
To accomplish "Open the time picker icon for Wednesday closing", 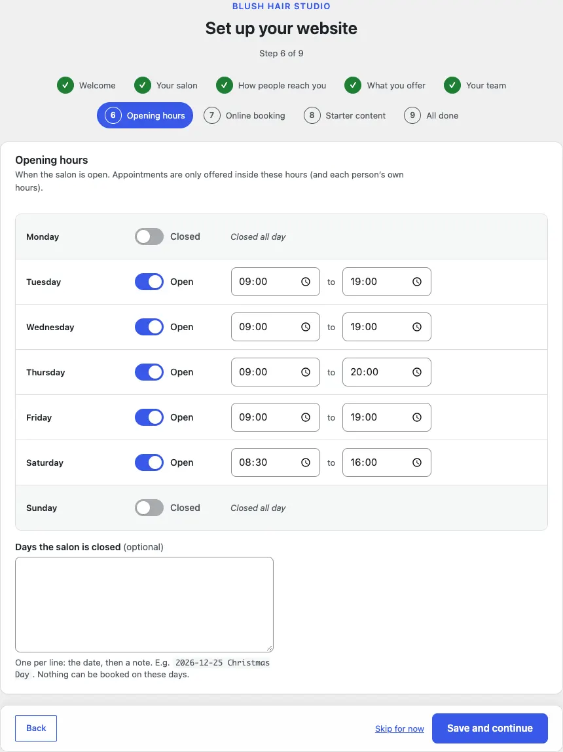I will pyautogui.click(x=417, y=327).
